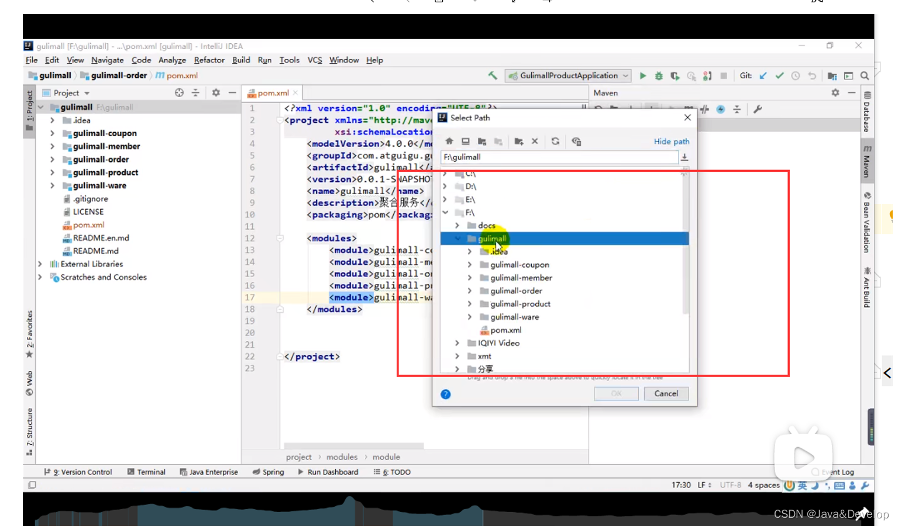The image size is (898, 526).
Task: Select gulimall-ware folder in Select Path tree
Action: (514, 317)
